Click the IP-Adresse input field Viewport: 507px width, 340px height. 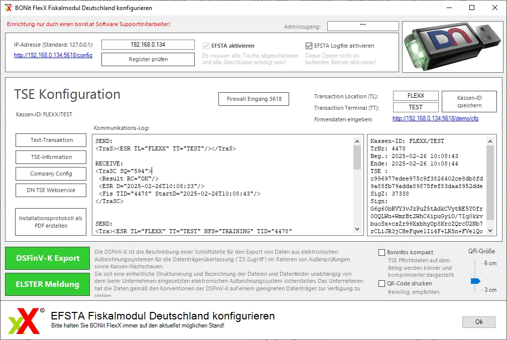148,45
